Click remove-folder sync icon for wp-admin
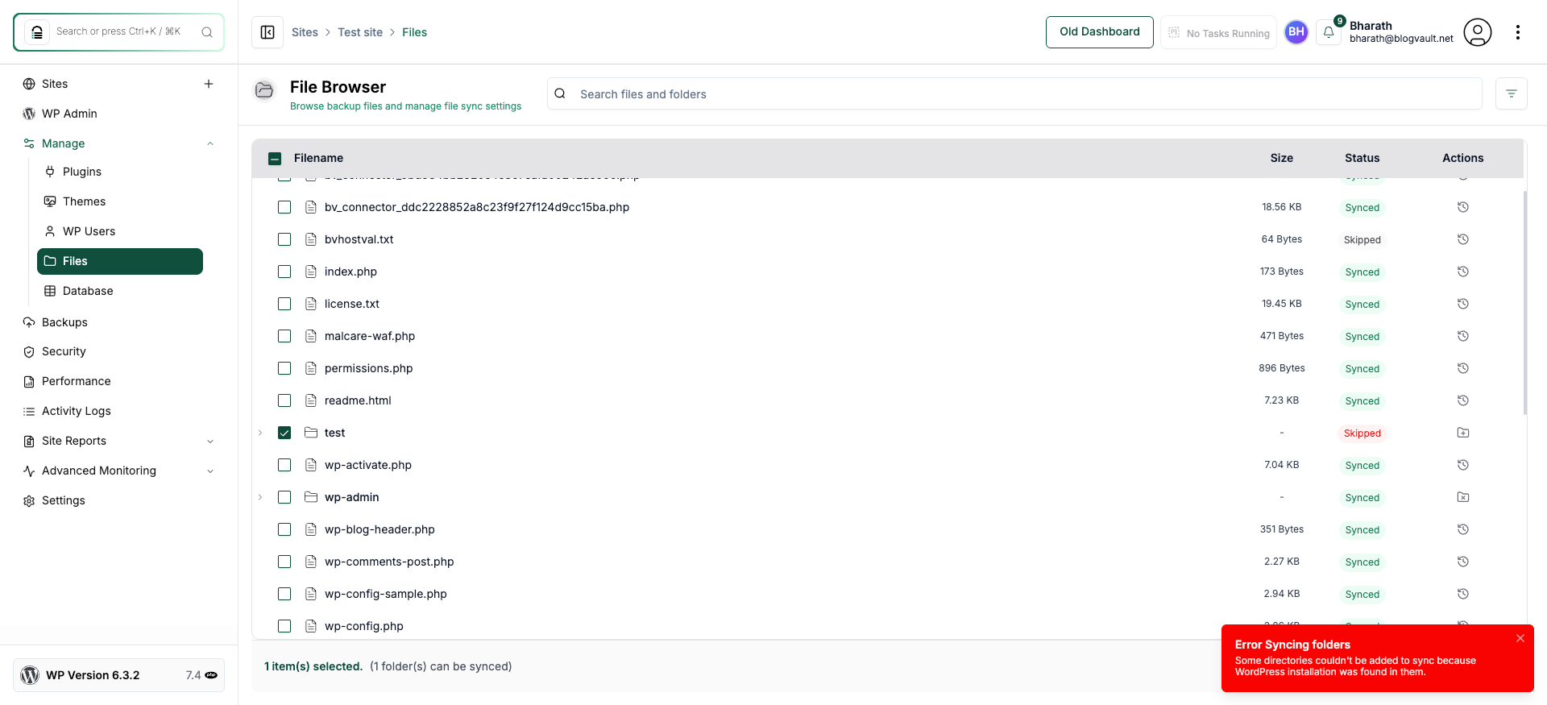This screenshot has width=1547, height=705. (1463, 497)
